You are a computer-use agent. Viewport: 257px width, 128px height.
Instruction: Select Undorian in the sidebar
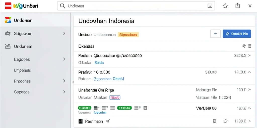coord(35,20)
